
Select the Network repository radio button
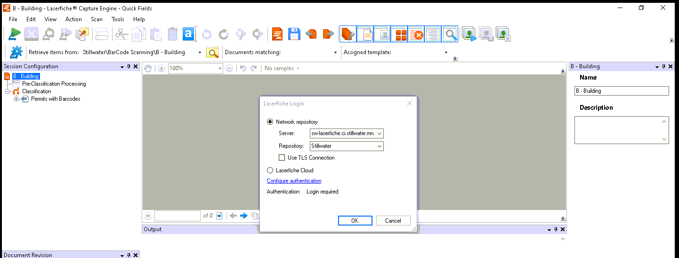270,122
